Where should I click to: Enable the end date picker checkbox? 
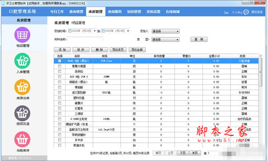tap(103, 31)
